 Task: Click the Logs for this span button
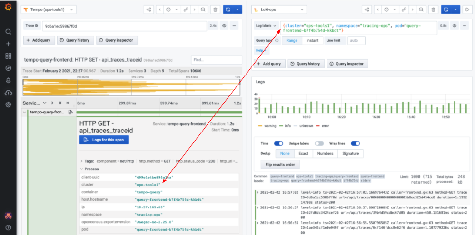point(103,140)
